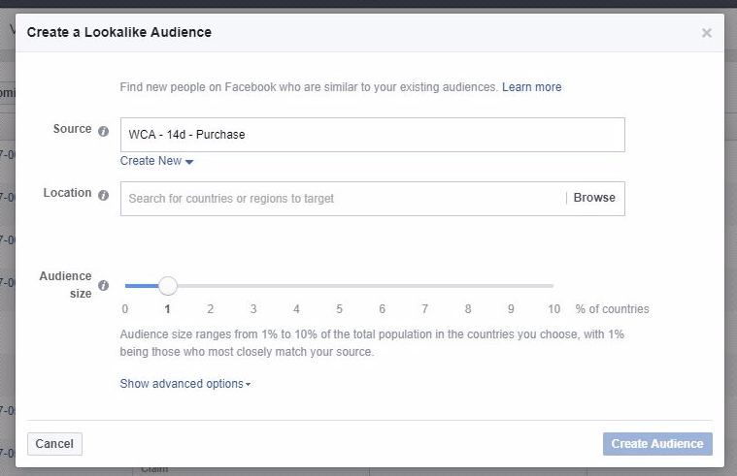The height and width of the screenshot is (476, 737).
Task: Click the Audience size info icon
Action: click(x=103, y=285)
